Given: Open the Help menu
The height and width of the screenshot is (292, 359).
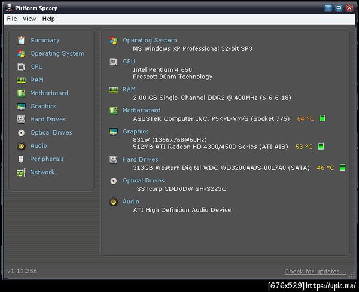Looking at the screenshot, I should 48,19.
